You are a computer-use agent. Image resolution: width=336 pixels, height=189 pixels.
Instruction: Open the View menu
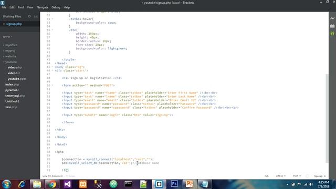30,7
